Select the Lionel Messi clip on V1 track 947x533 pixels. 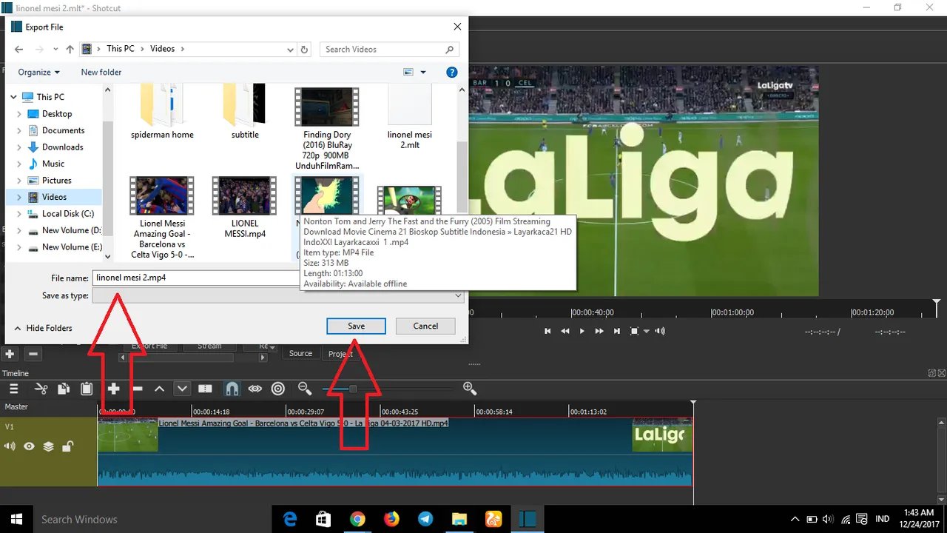(x=395, y=452)
